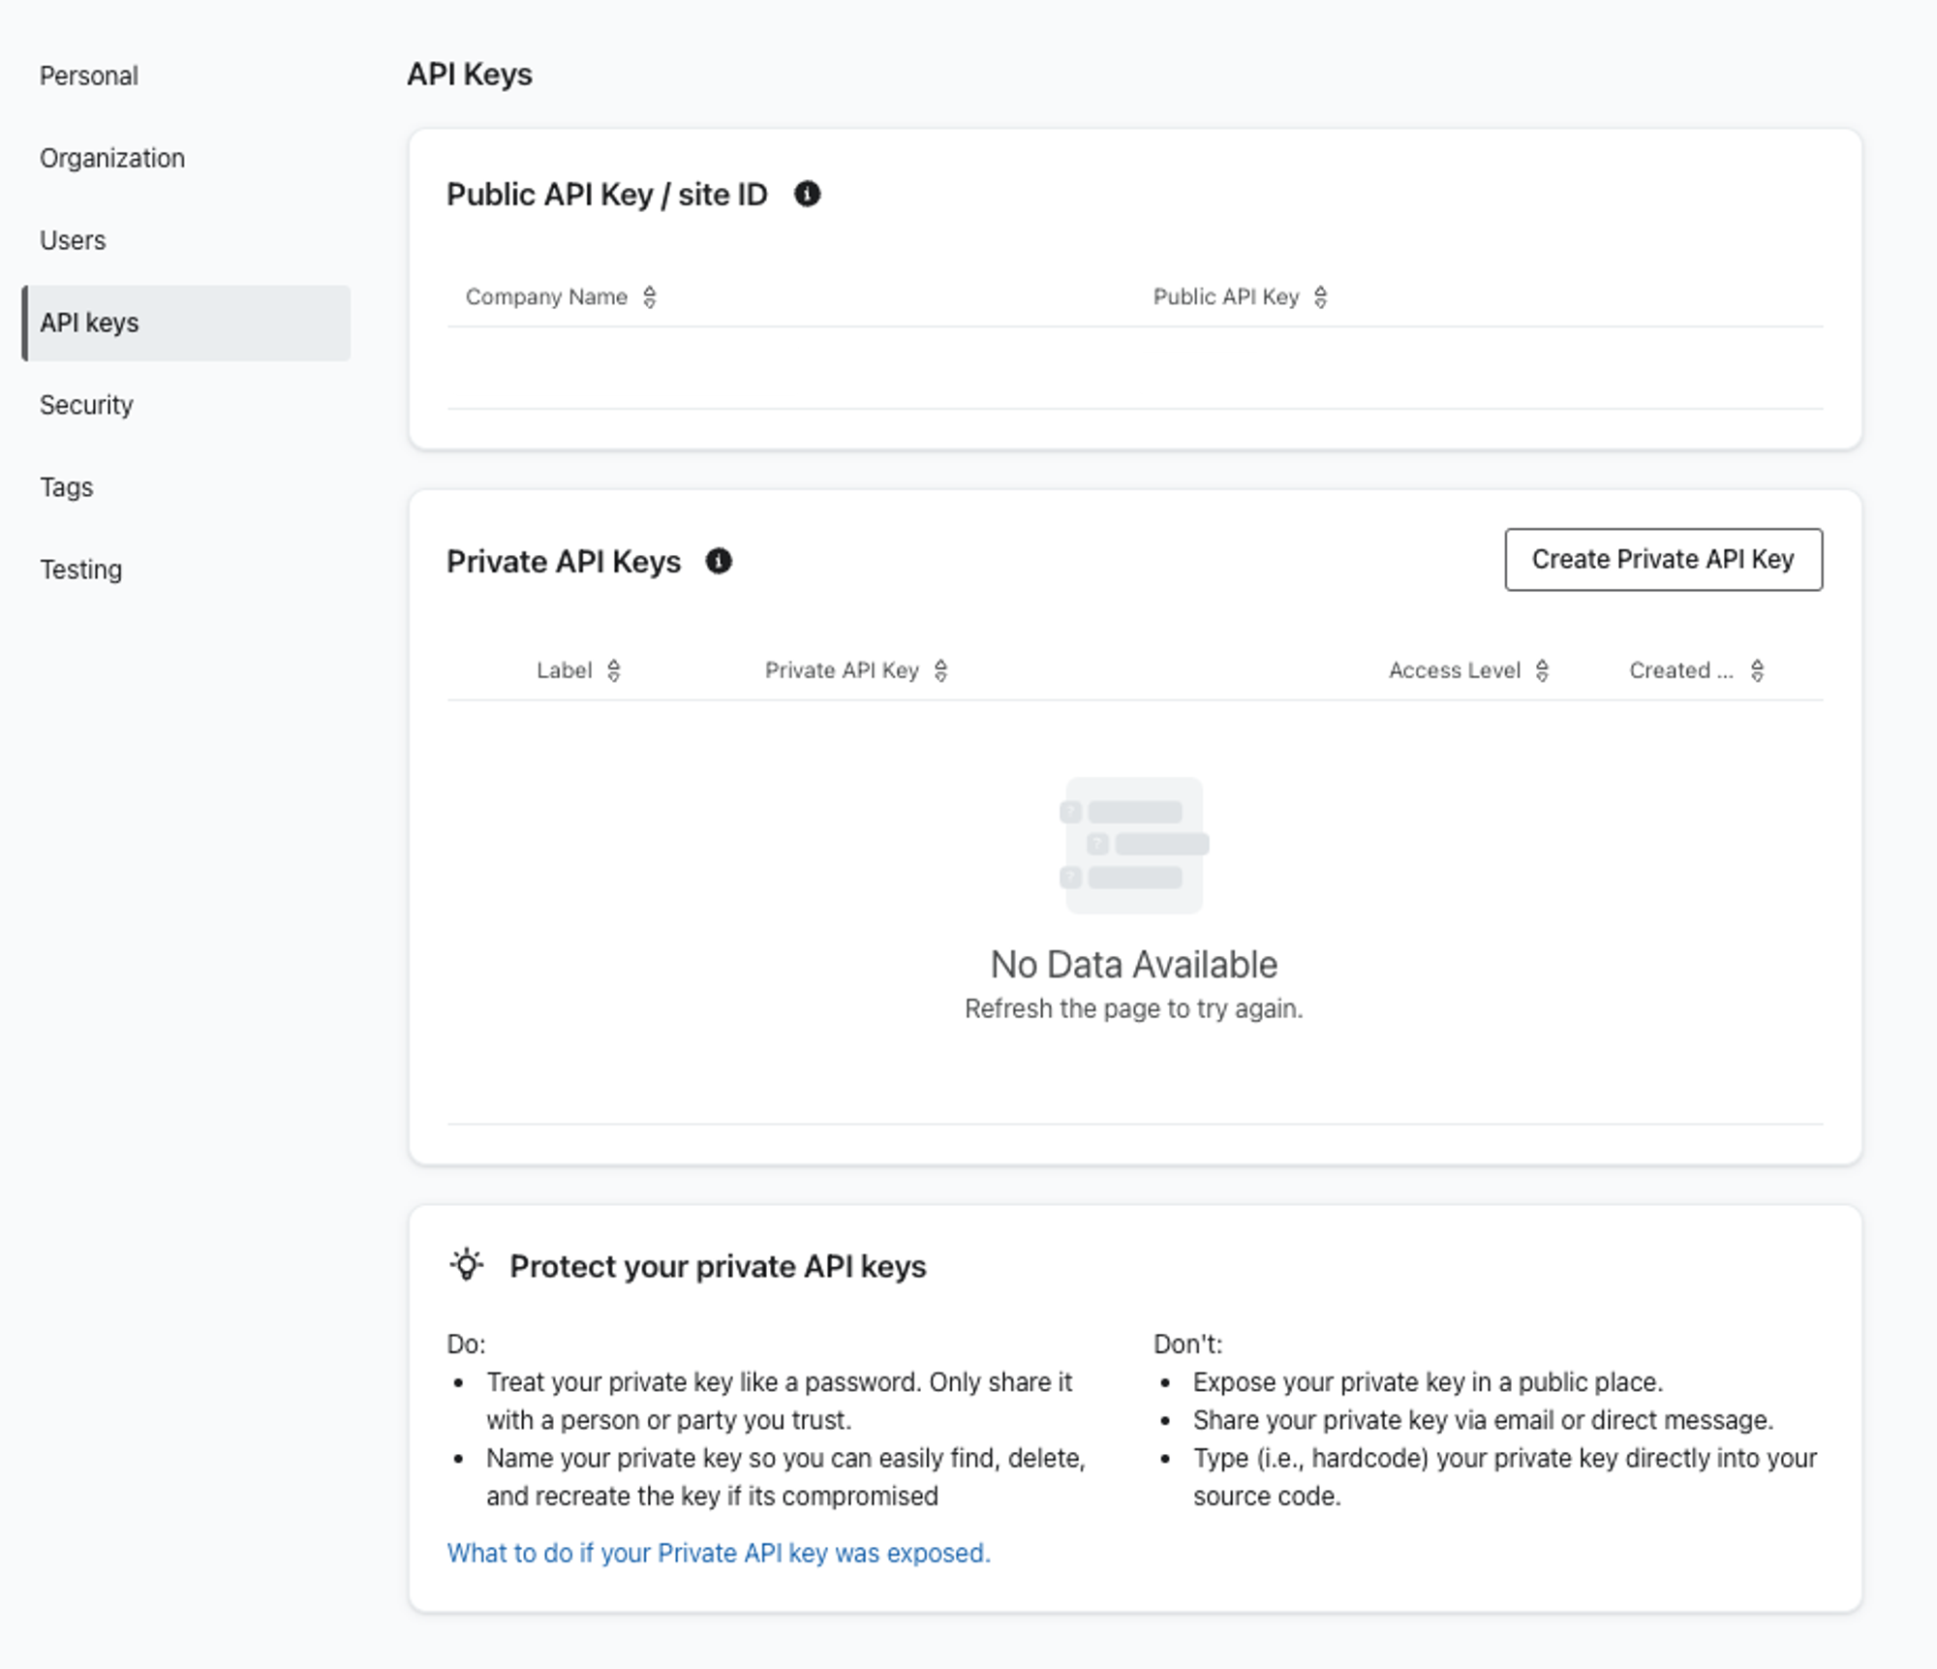
Task: Sort by Created column arrows
Action: (1757, 670)
